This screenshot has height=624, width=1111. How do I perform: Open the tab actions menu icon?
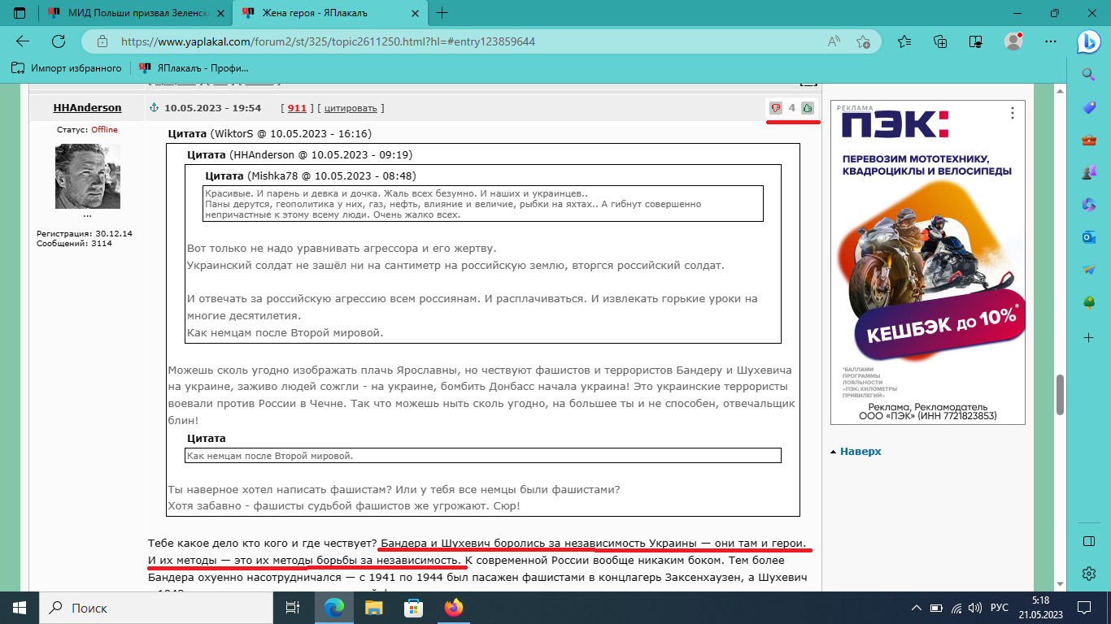pyautogui.click(x=20, y=13)
